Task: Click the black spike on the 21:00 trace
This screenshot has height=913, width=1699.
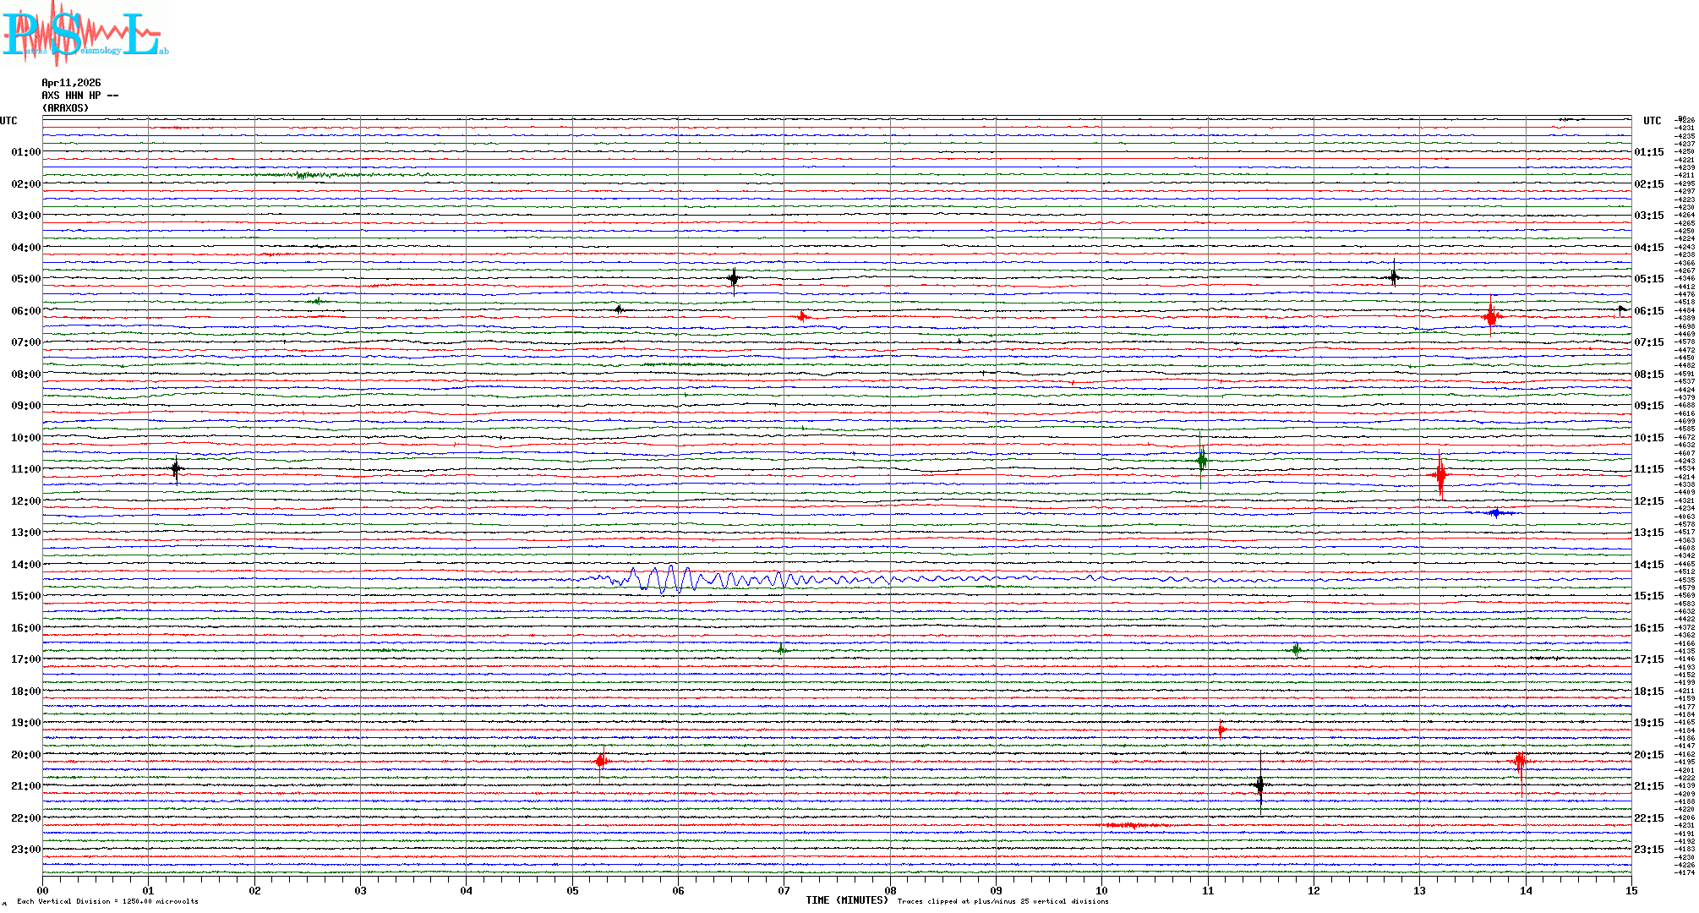Action: (x=1260, y=785)
